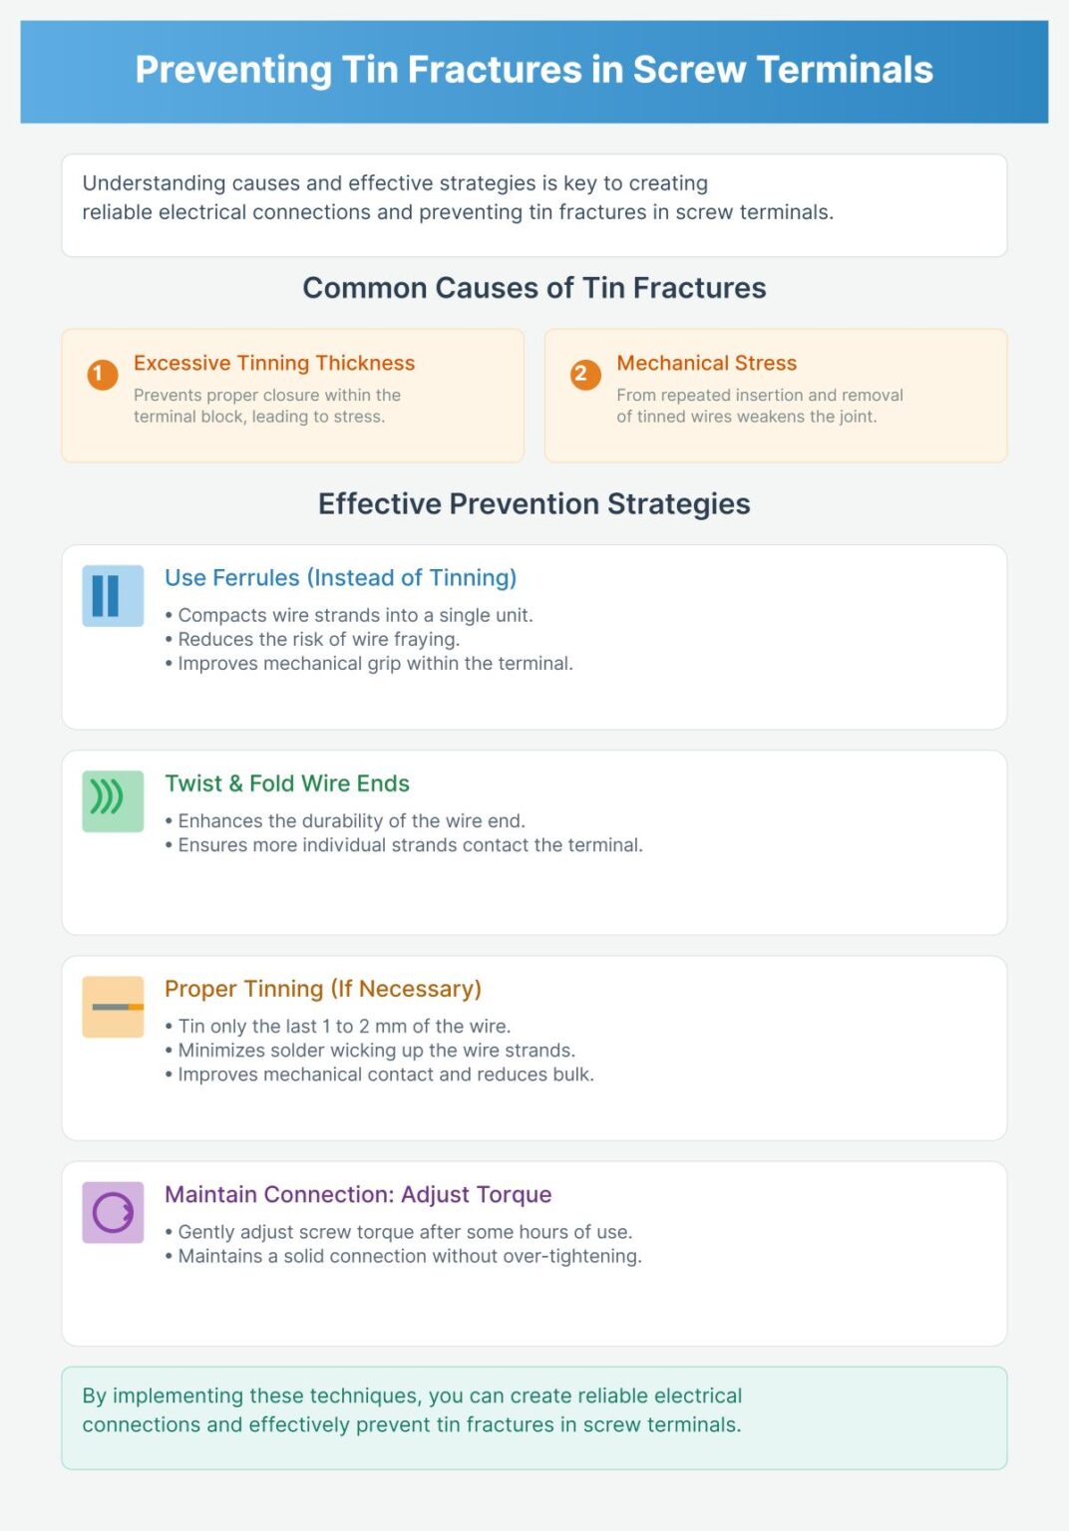Click the 'Preventing Tin Fractures in Screw Terminals' title
The image size is (1069, 1531).
[534, 70]
